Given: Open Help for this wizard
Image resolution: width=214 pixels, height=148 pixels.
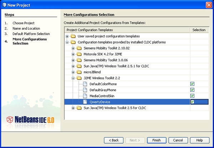Looking at the screenshot, I should pos(199,140).
